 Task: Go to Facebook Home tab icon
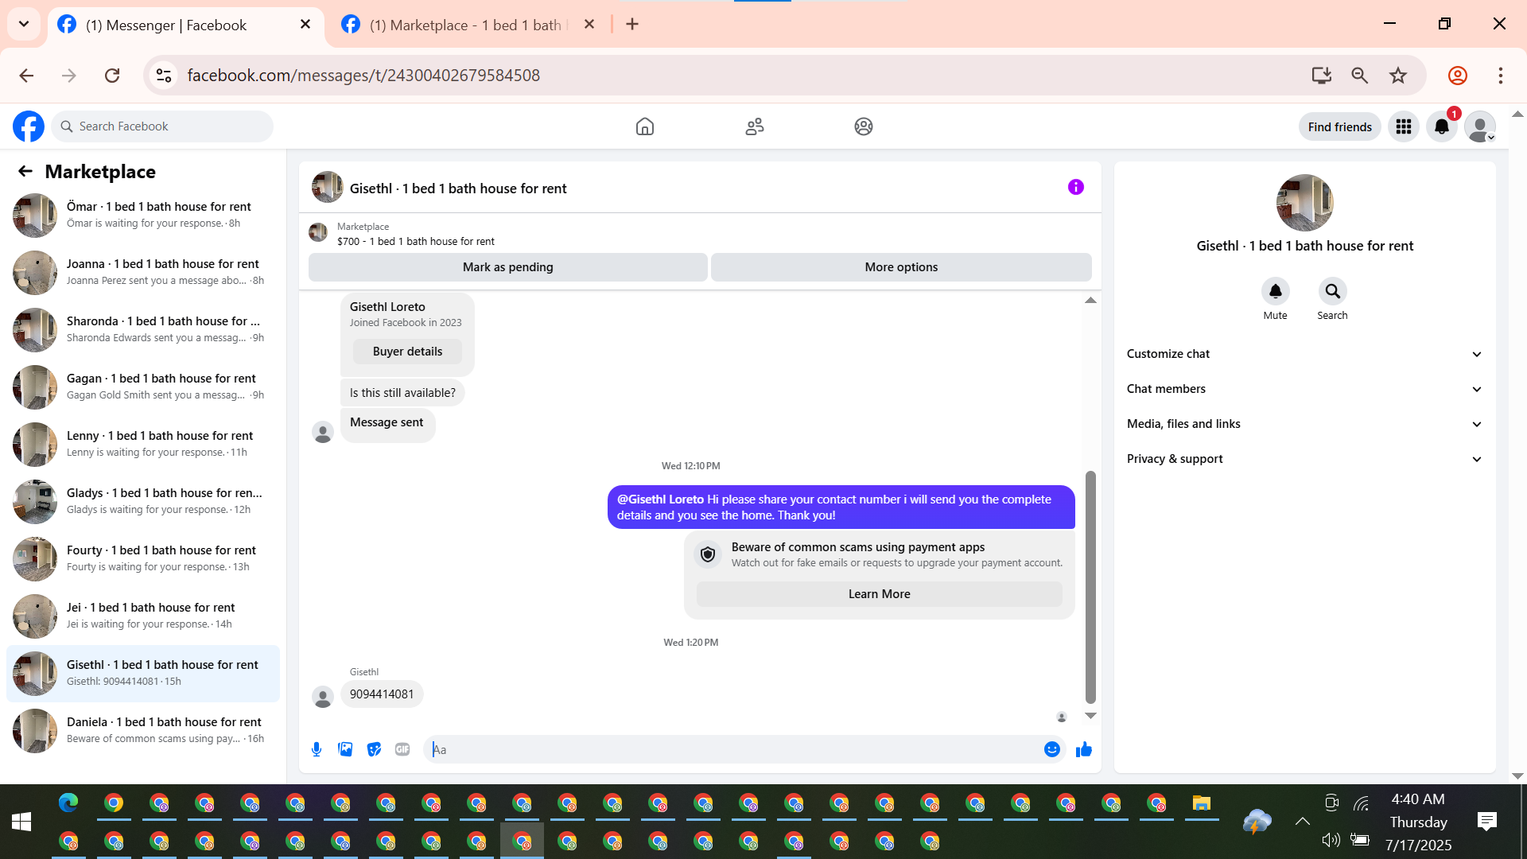(644, 126)
